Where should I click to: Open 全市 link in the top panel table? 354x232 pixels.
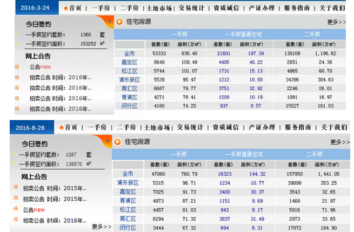click(x=129, y=54)
